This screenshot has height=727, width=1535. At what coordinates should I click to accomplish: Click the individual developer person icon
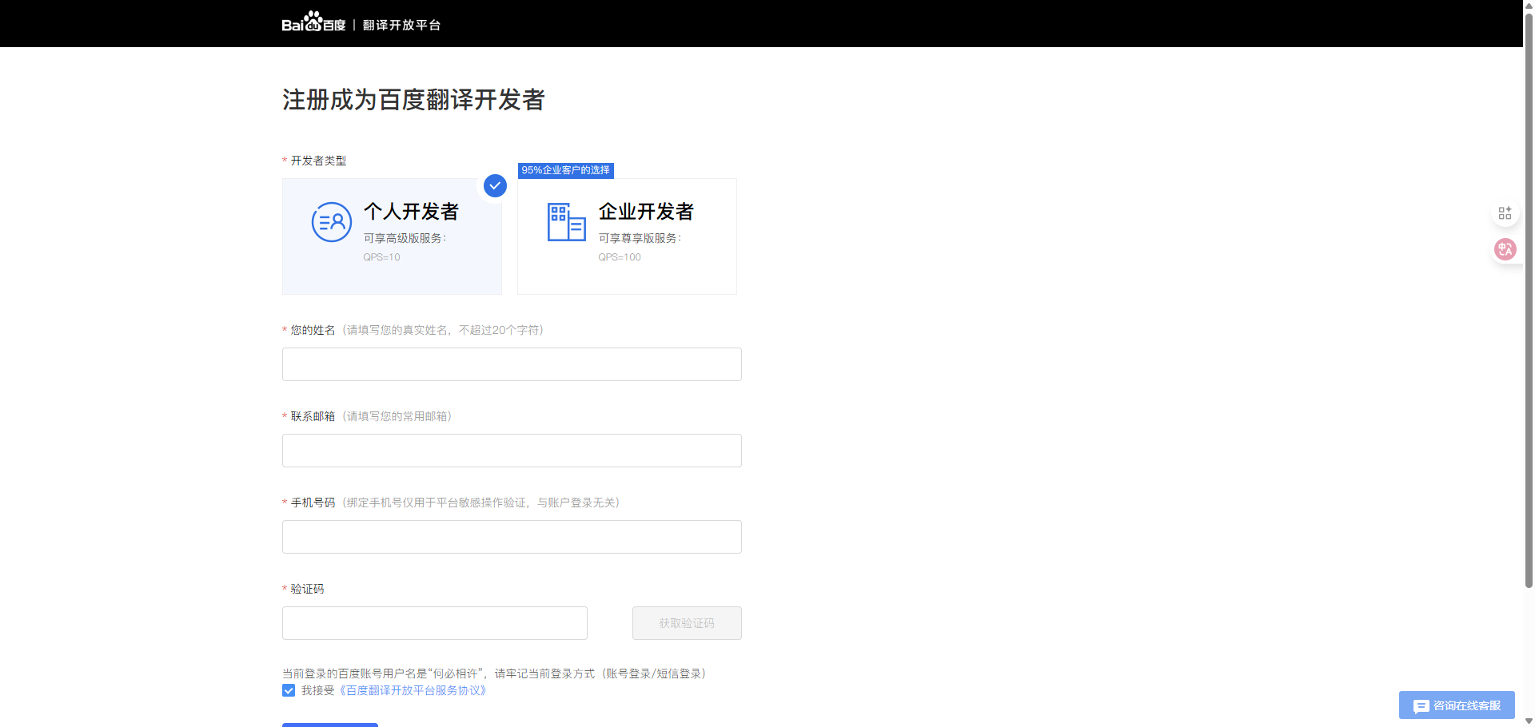click(331, 222)
